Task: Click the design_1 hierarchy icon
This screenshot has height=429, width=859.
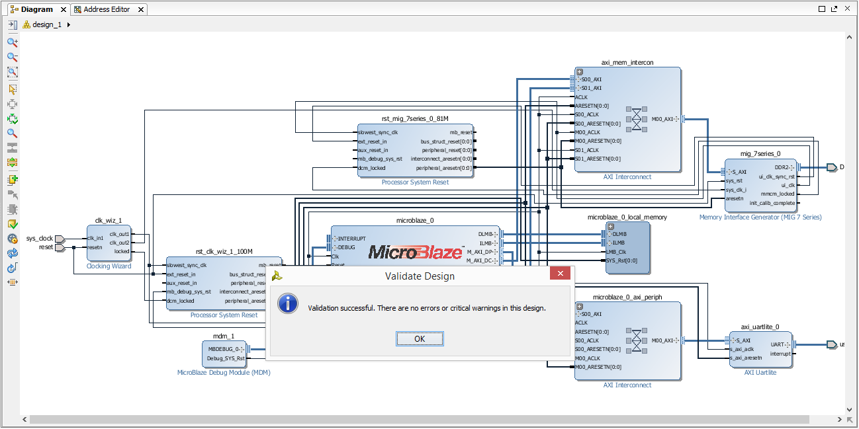Action: tap(26, 24)
